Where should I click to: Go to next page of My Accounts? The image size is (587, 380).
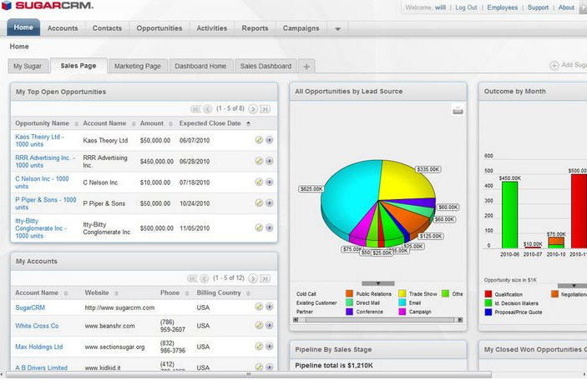[253, 277]
